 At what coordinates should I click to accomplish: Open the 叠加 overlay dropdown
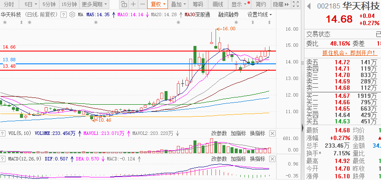point(178,4)
